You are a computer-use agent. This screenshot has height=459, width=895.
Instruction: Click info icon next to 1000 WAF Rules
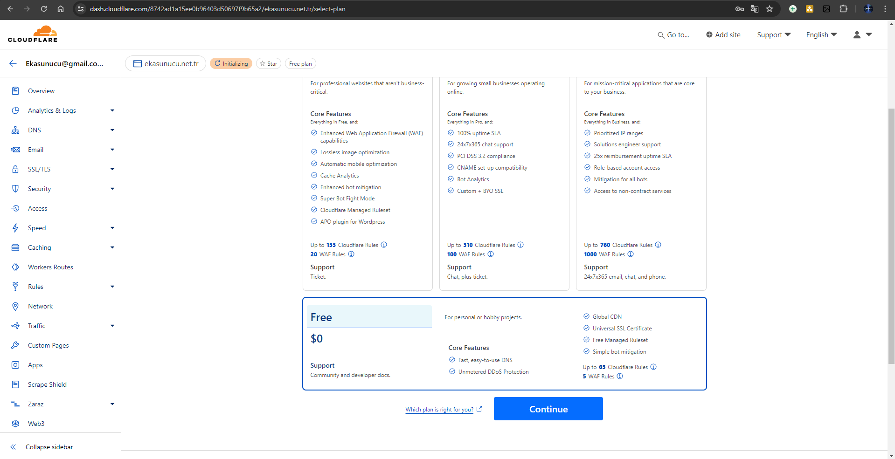[631, 254]
